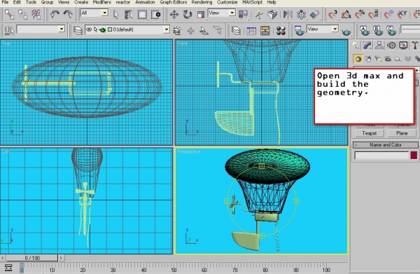The image size is (420, 274).
Task: Click the Mirror Selected Objects tool
Action: [x=288, y=14]
